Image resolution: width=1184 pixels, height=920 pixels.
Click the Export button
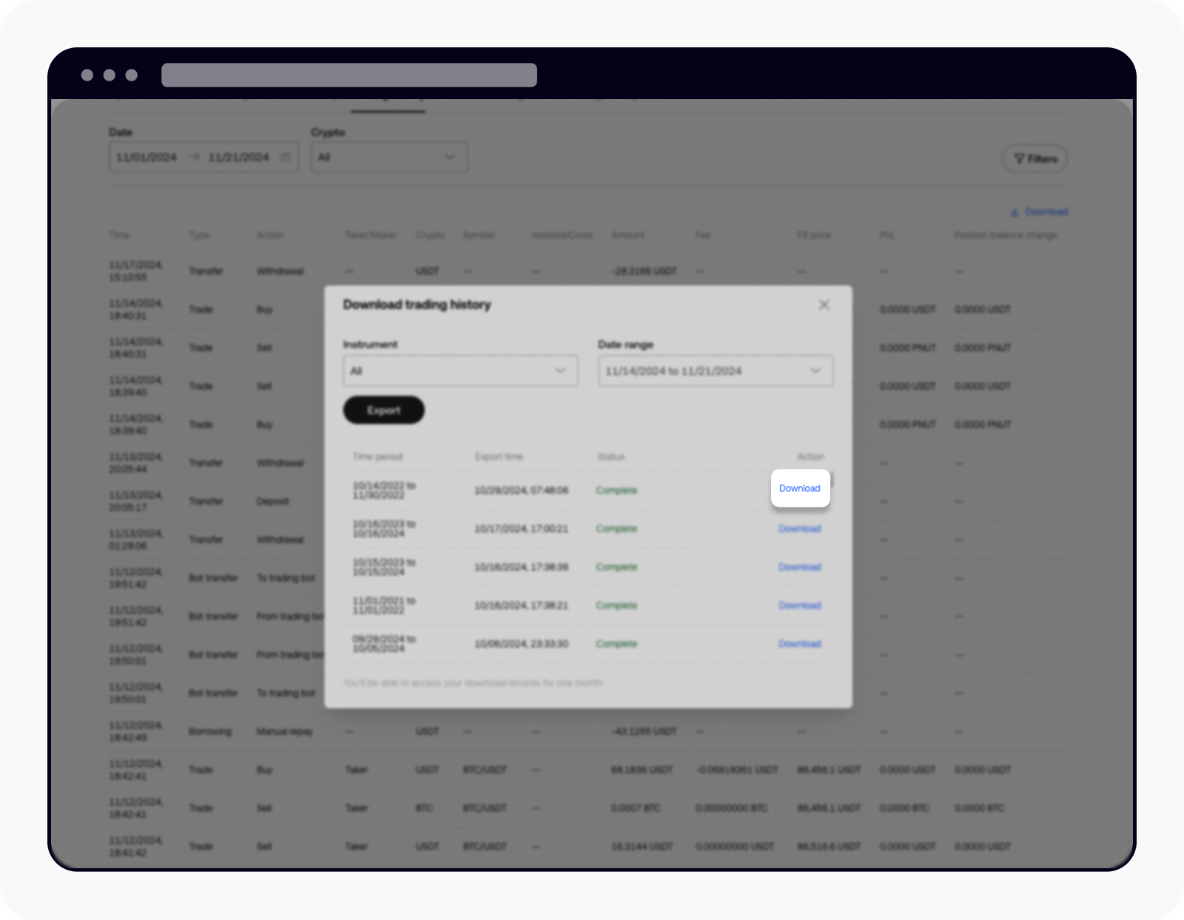click(383, 410)
